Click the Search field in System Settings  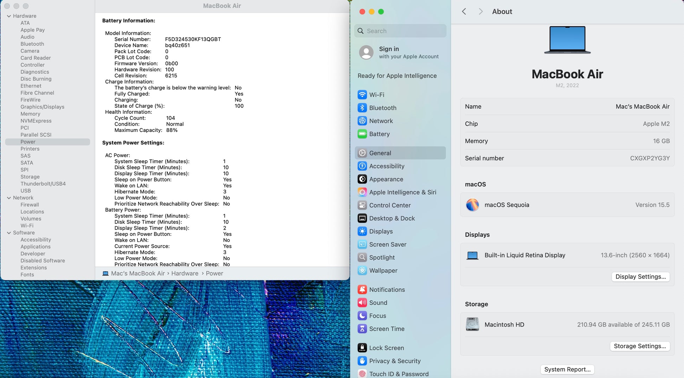point(401,31)
